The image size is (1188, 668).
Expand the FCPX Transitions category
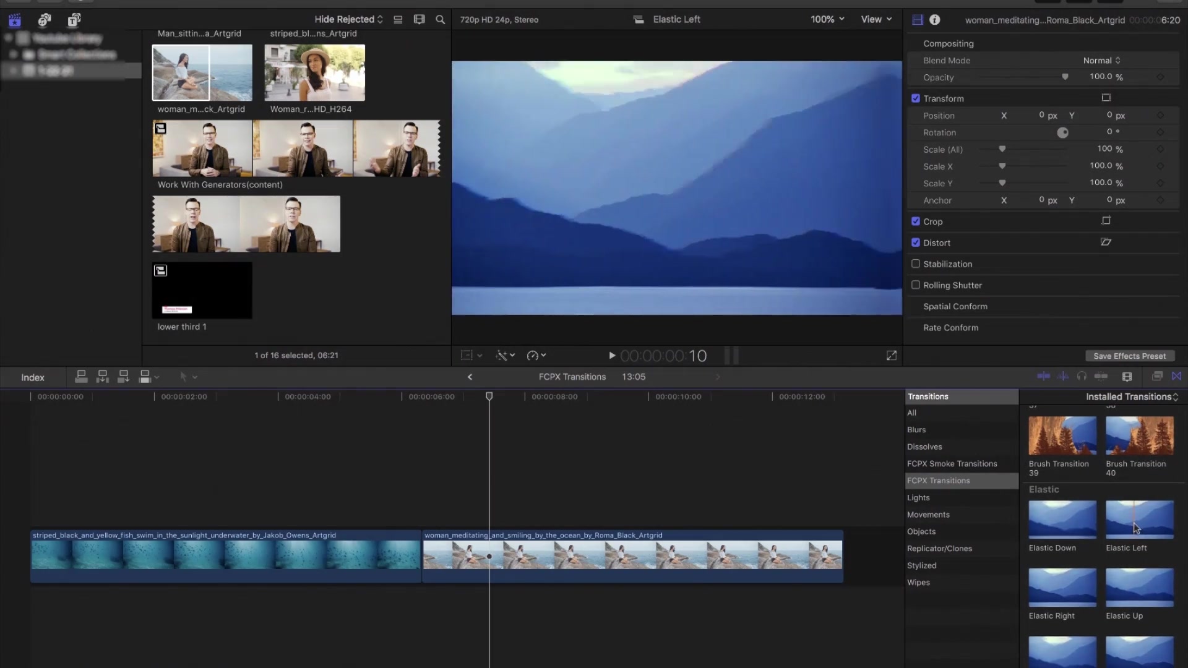click(x=939, y=481)
